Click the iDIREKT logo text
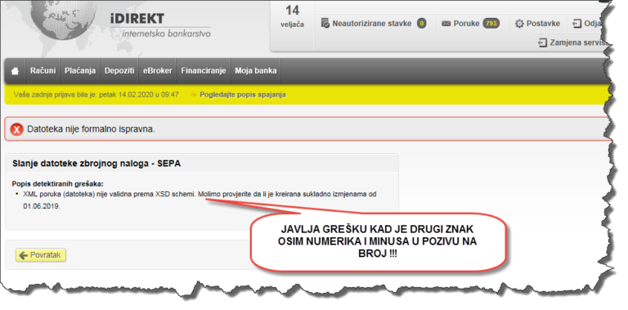The height and width of the screenshot is (310, 628). pos(137,19)
